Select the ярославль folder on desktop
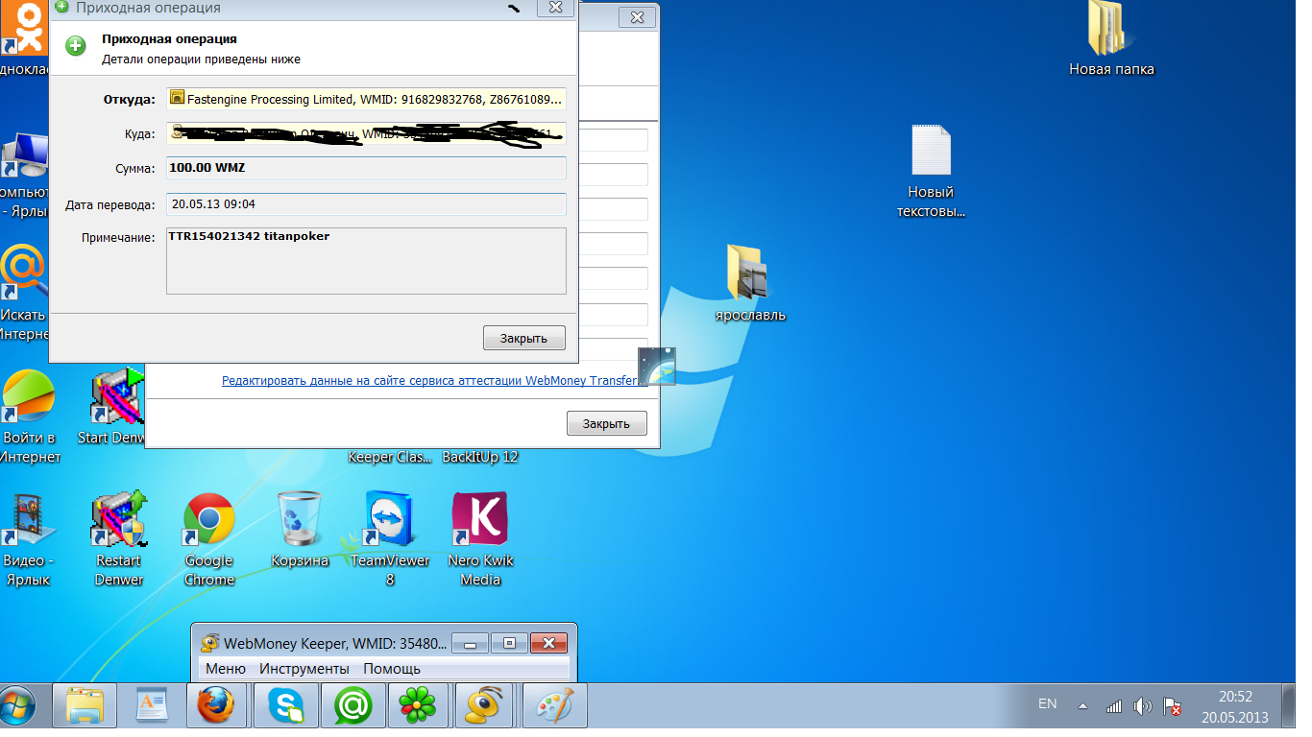This screenshot has height=737, width=1312. 750,283
